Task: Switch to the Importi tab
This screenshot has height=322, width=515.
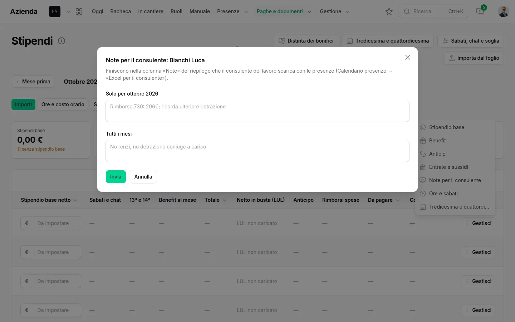Action: click(23, 104)
